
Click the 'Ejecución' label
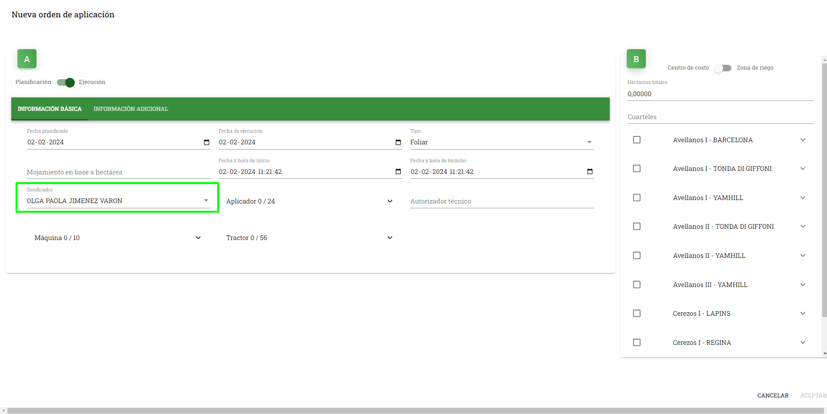pyautogui.click(x=92, y=82)
